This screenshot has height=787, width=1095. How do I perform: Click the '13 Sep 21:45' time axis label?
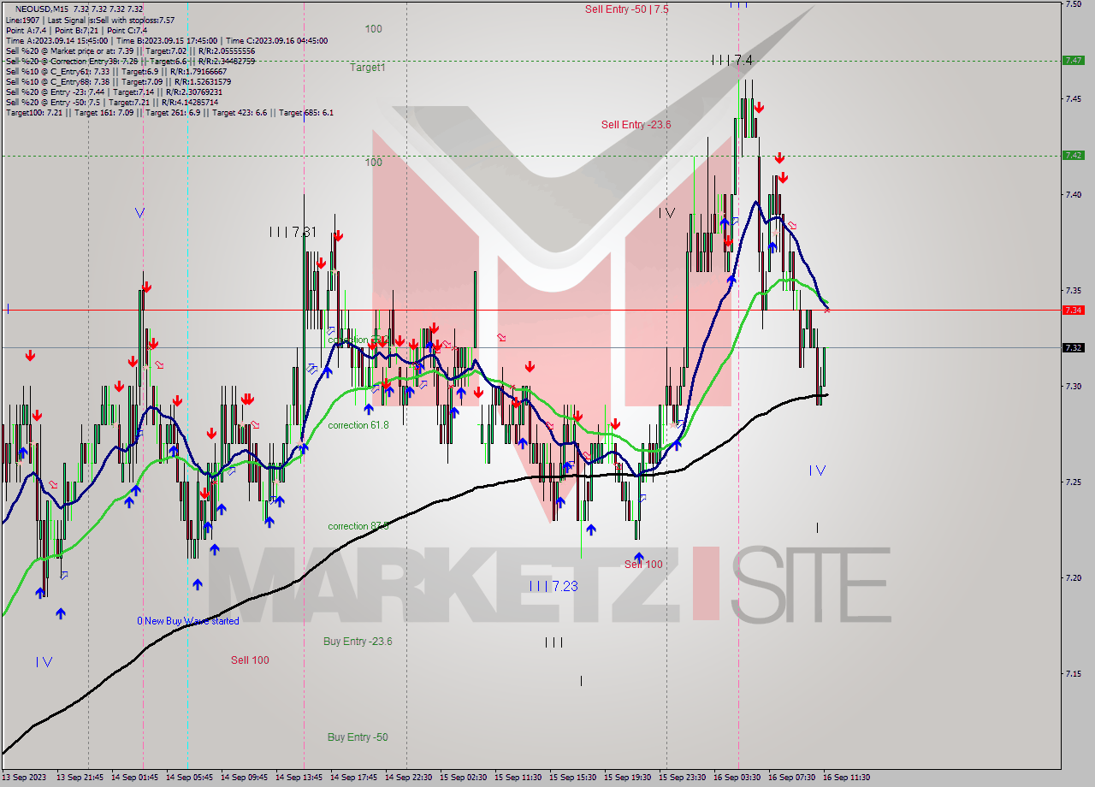click(x=80, y=778)
